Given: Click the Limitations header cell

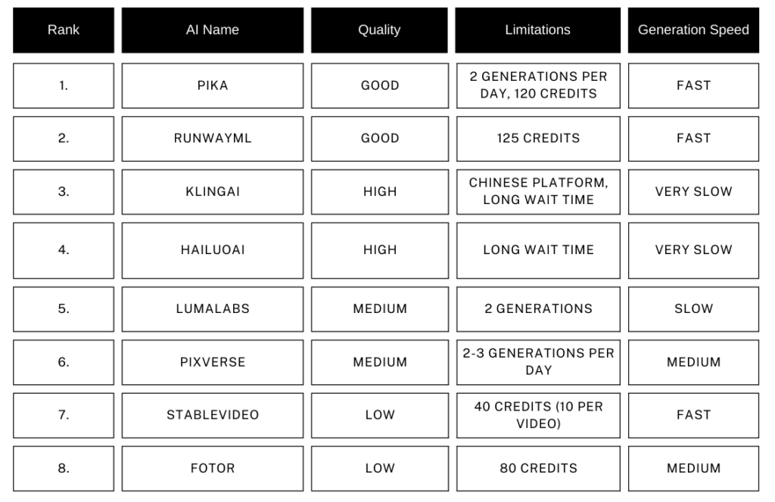Looking at the screenshot, I should tap(537, 30).
